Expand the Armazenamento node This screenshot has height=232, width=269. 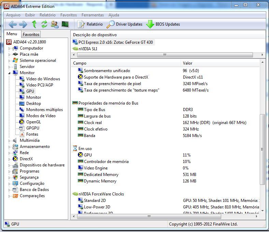click(x=10, y=147)
